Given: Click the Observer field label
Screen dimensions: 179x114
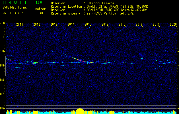Looking at the screenshot, I should (x=58, y=3).
